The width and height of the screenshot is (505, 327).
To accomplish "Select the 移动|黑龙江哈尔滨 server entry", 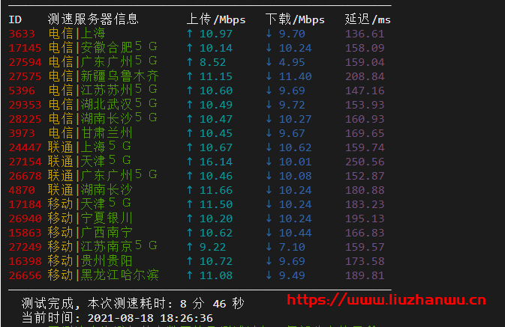I will point(103,274).
